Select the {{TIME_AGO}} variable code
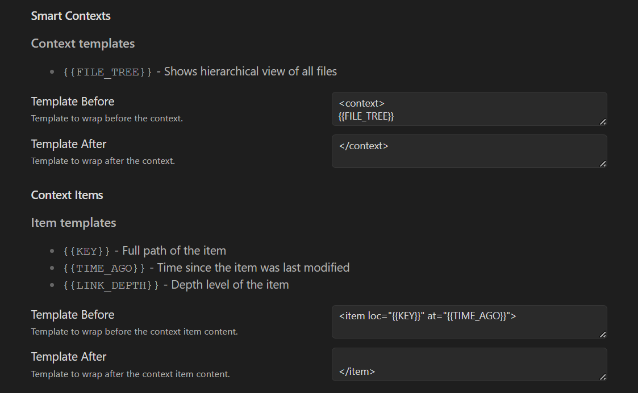This screenshot has height=393, width=638. click(x=105, y=268)
